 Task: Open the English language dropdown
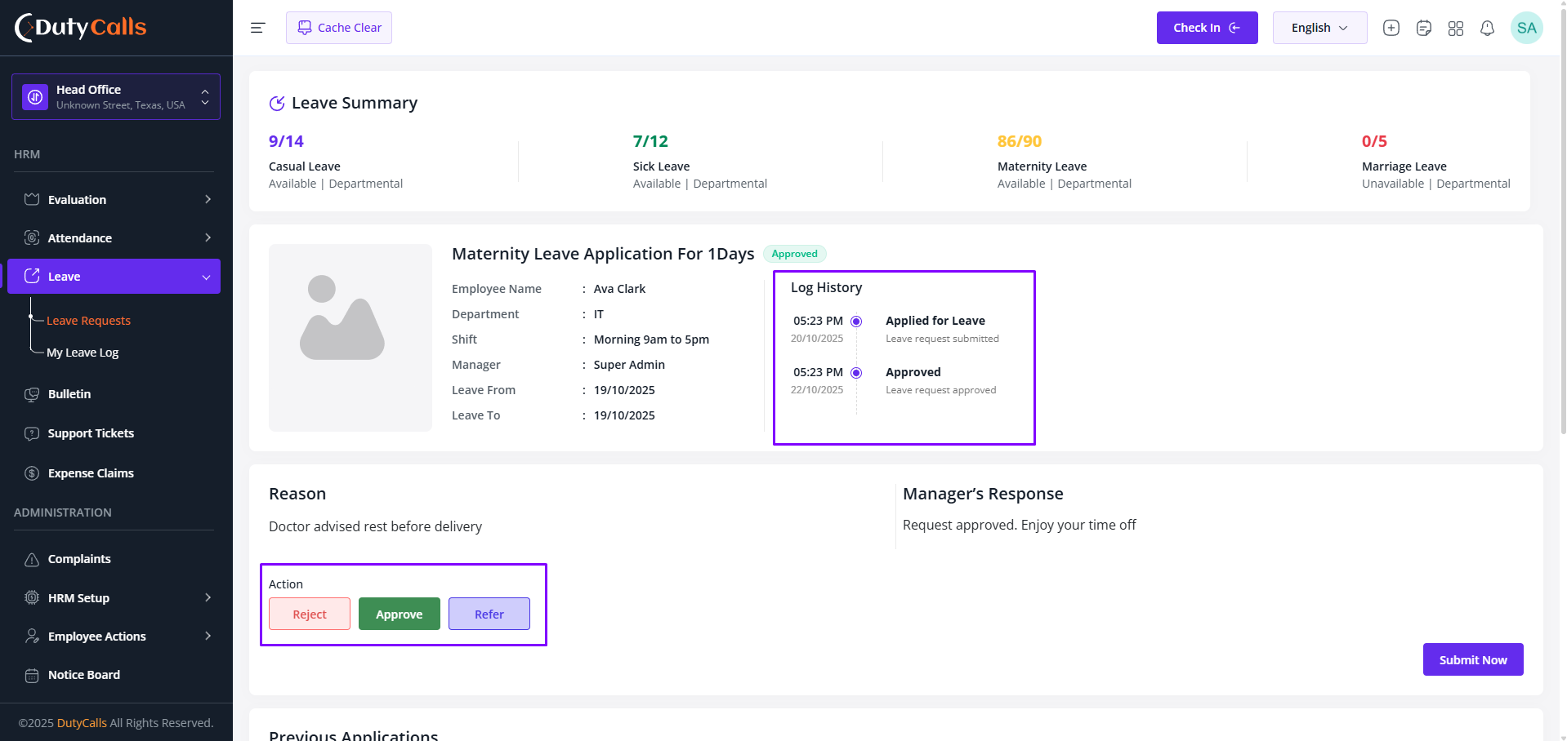point(1319,28)
